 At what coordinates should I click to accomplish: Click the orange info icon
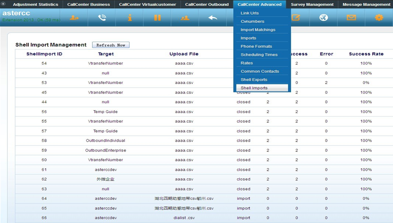(130, 18)
